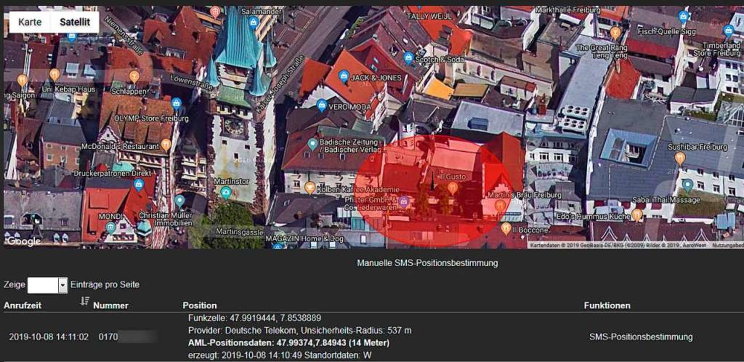Select Scotch & Soda shopping pin
Viewport: 744px width, 362px height.
pyautogui.click(x=409, y=58)
